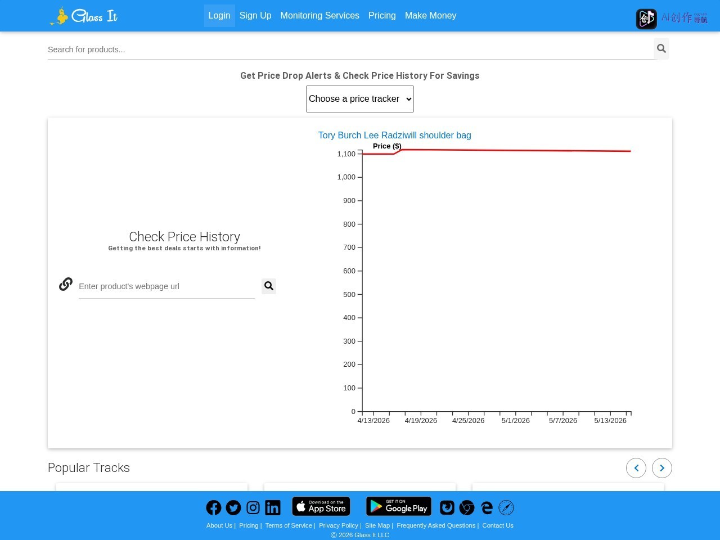Open the Login menu item
This screenshot has width=720, height=540.
219,16
